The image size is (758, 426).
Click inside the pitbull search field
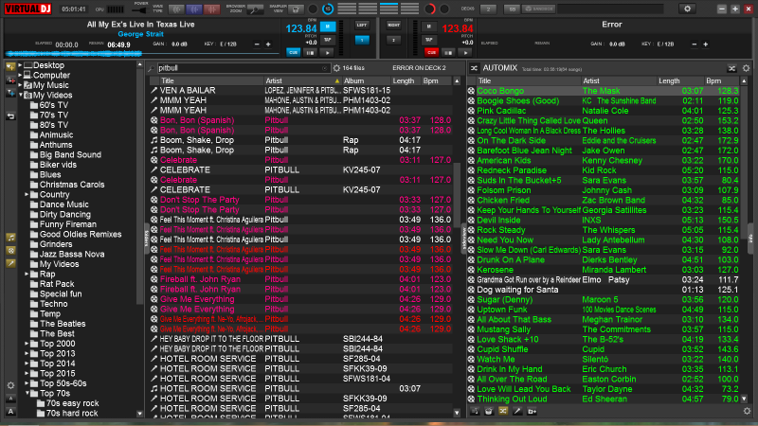(x=237, y=68)
